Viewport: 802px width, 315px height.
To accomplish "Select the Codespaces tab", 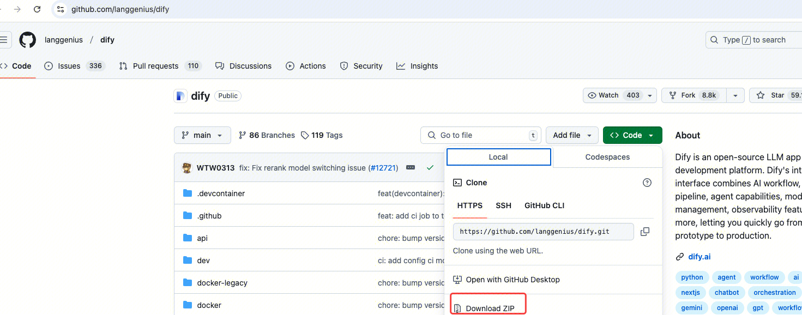I will point(607,157).
